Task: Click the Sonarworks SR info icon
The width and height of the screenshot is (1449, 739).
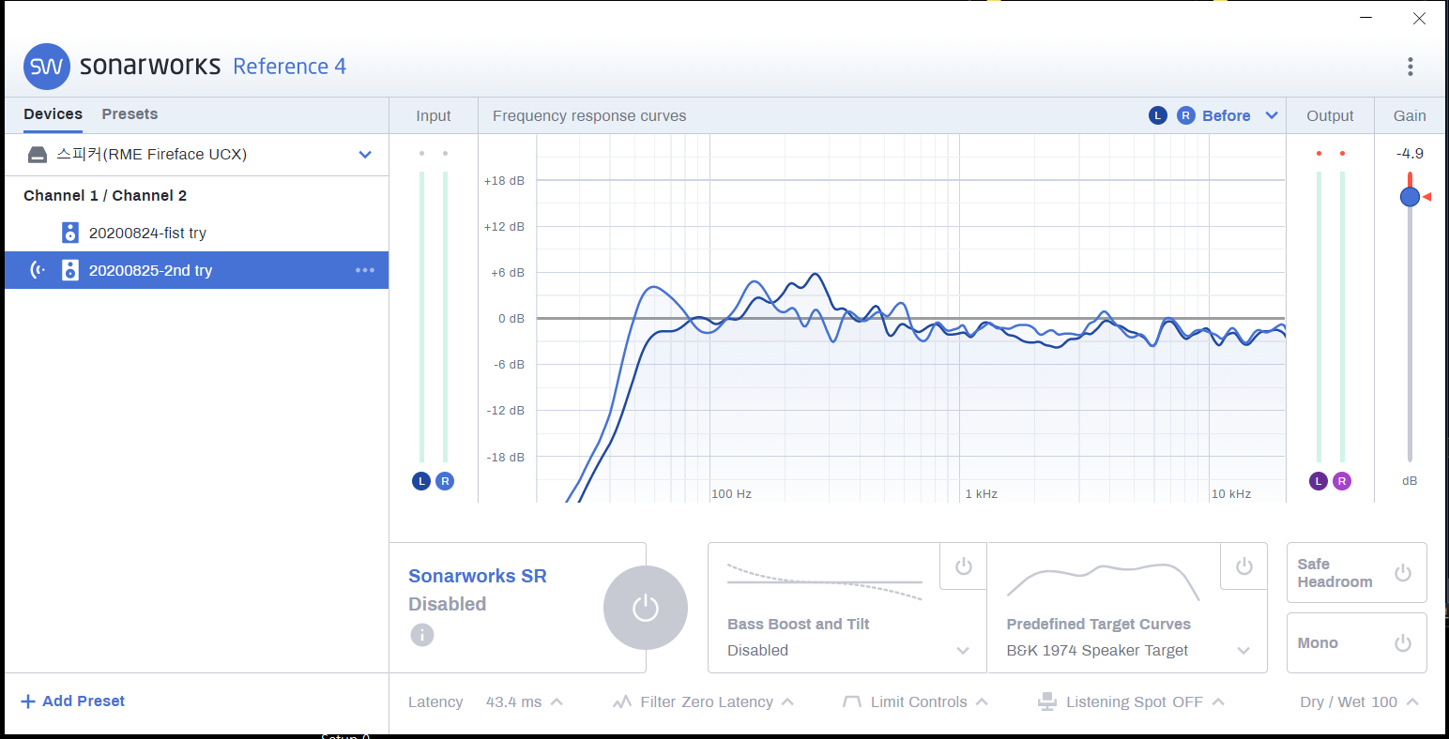Action: coord(422,635)
